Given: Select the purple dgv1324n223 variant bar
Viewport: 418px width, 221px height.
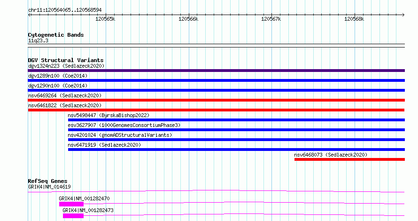Looking at the screenshot, I should [x=216, y=71].
